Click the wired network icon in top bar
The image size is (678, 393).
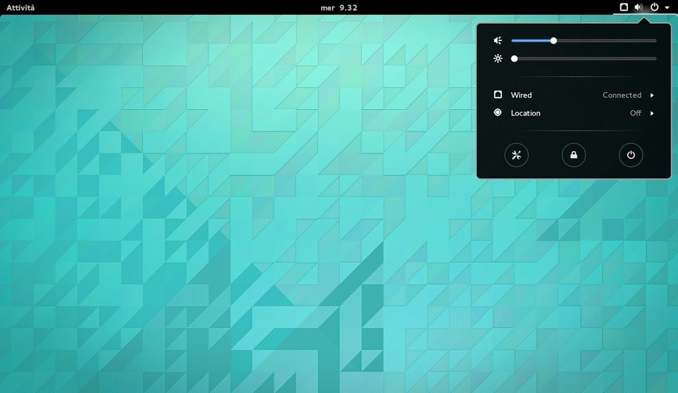coord(624,7)
